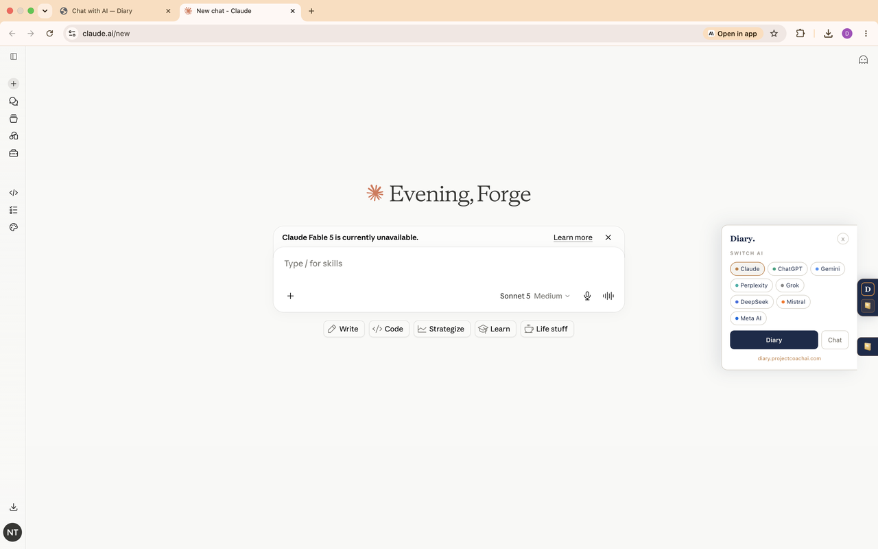Image resolution: width=878 pixels, height=549 pixels.
Task: Click the download app icon in sidebar bottom
Action: 13,507
